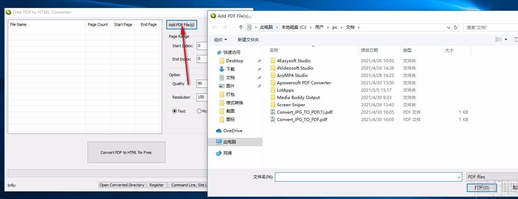Screen dimensions: 518x199
Task: Open 图片 in quick access
Action: point(230,86)
